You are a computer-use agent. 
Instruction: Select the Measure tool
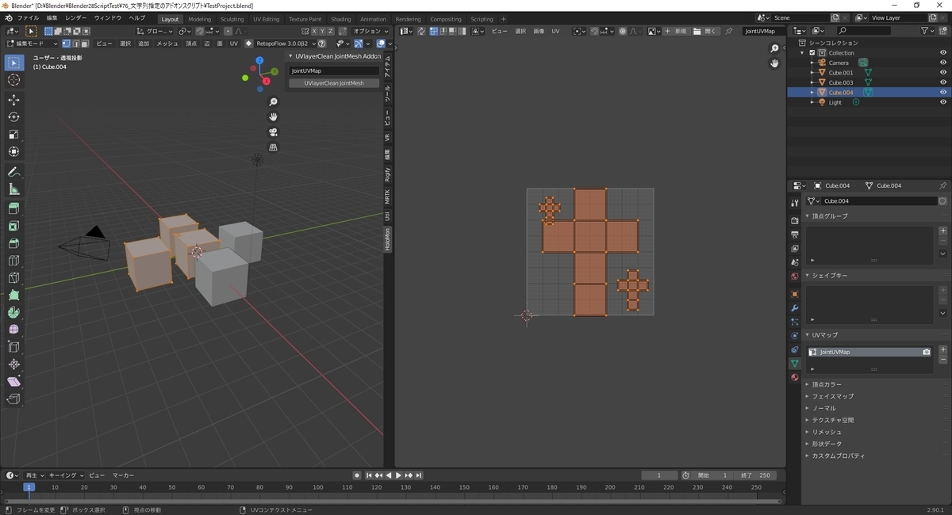pyautogui.click(x=13, y=189)
